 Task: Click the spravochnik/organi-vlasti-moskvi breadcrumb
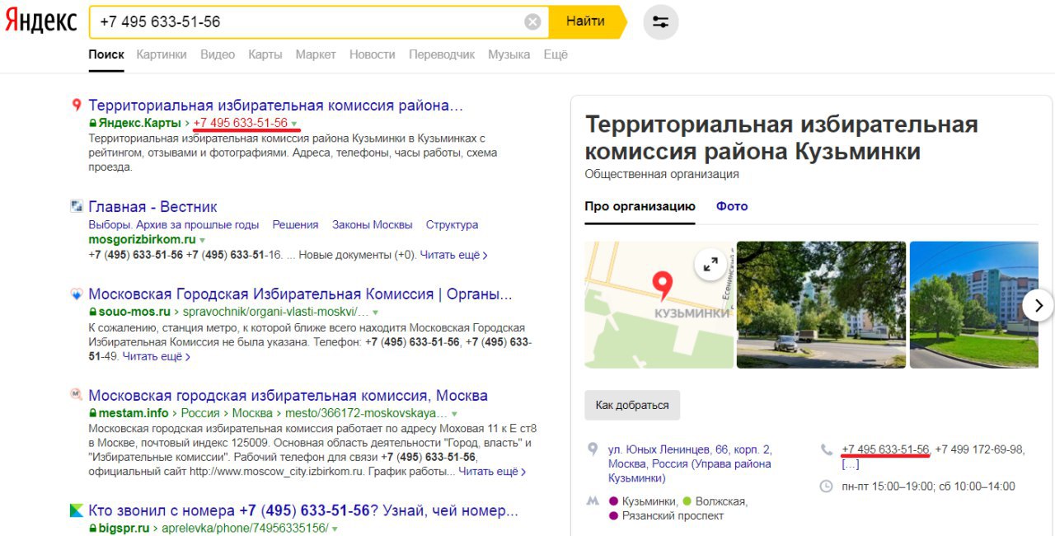pos(275,312)
